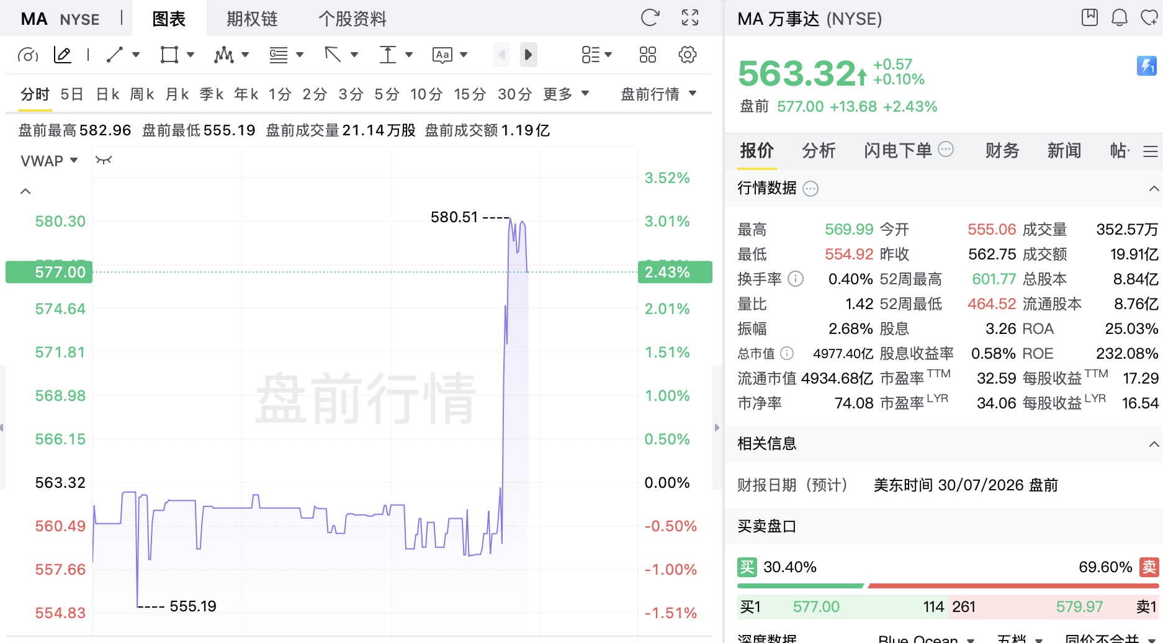1163x643 pixels.
Task: Step drawing toolbar back arrow
Action: tap(501, 55)
